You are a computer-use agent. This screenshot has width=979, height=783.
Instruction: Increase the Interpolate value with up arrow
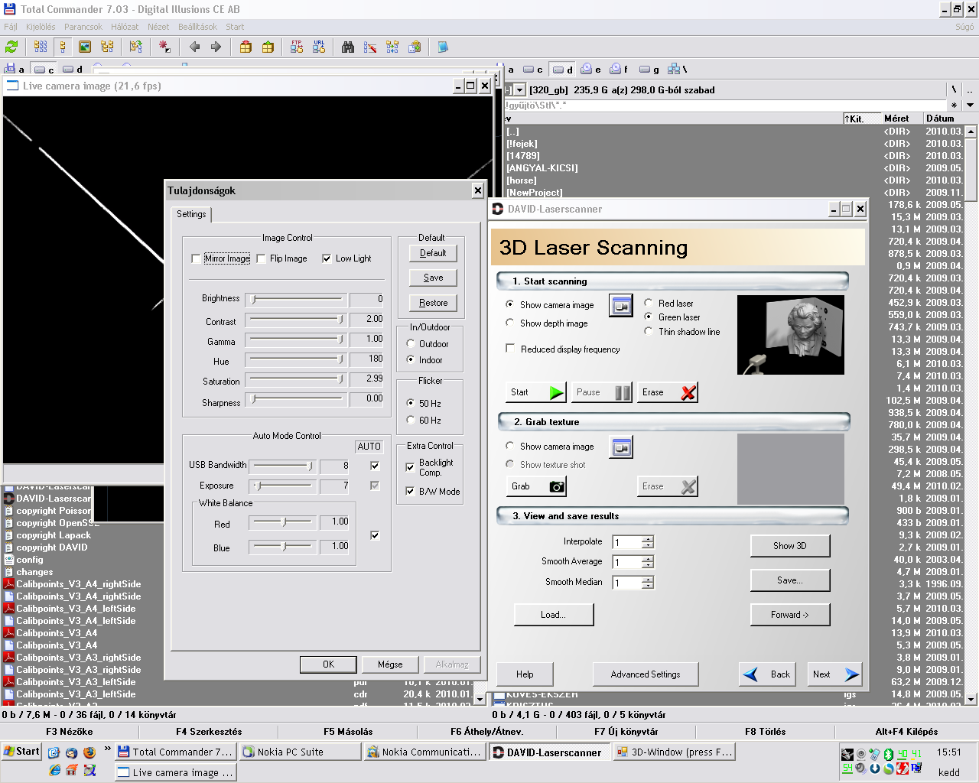(648, 539)
